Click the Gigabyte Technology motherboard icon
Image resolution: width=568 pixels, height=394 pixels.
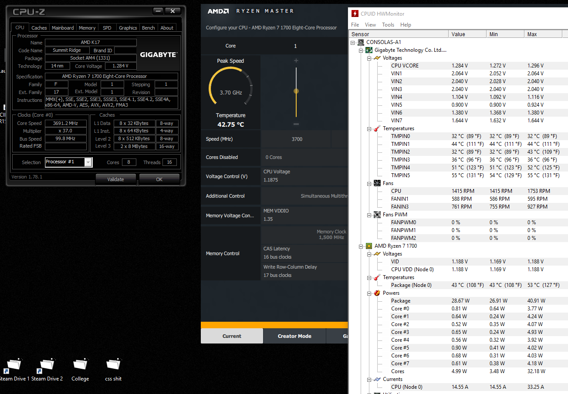[369, 50]
